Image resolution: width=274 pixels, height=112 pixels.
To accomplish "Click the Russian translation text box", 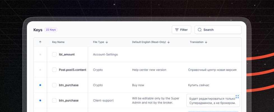I will [x=212, y=101].
